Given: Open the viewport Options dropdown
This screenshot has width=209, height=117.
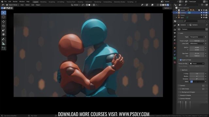Looking at the screenshot, I should pyautogui.click(x=168, y=8).
